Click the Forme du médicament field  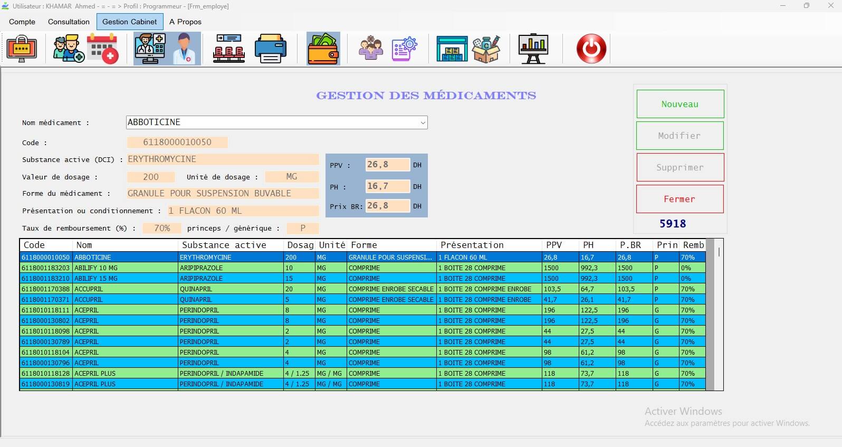223,193
